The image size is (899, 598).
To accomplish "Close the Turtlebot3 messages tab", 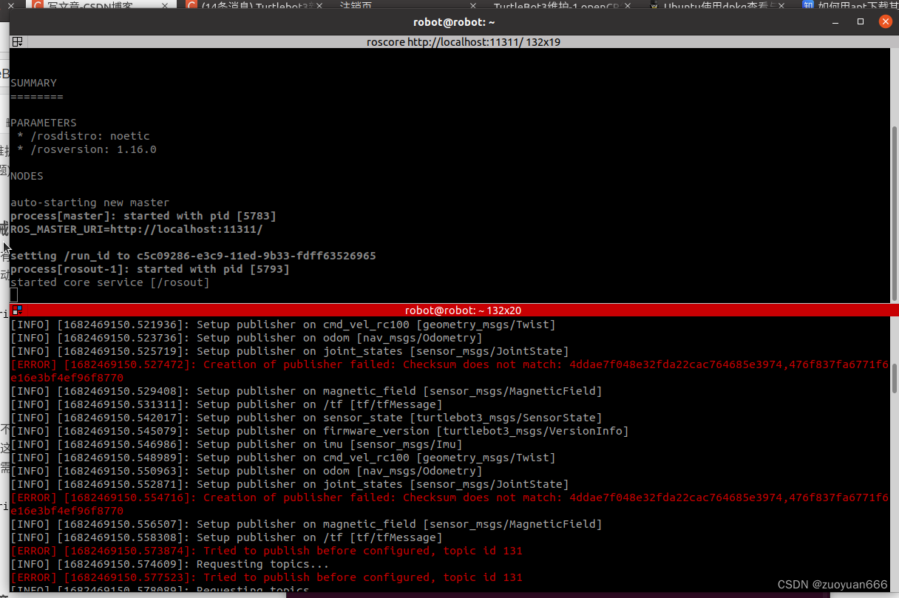I will (318, 6).
